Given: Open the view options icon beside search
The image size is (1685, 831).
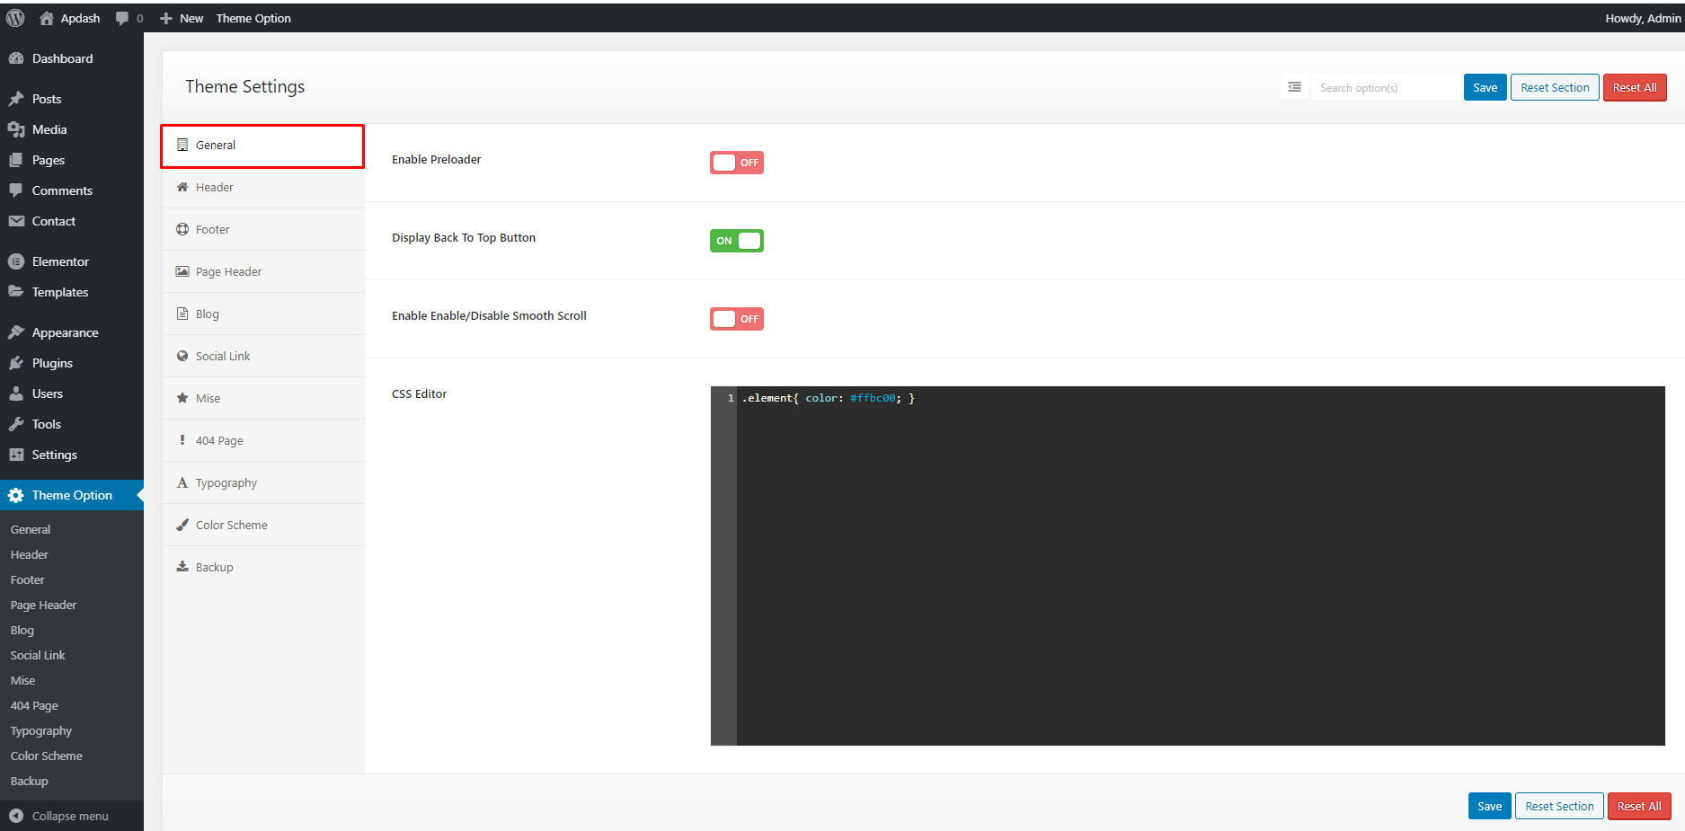Looking at the screenshot, I should click(1294, 87).
